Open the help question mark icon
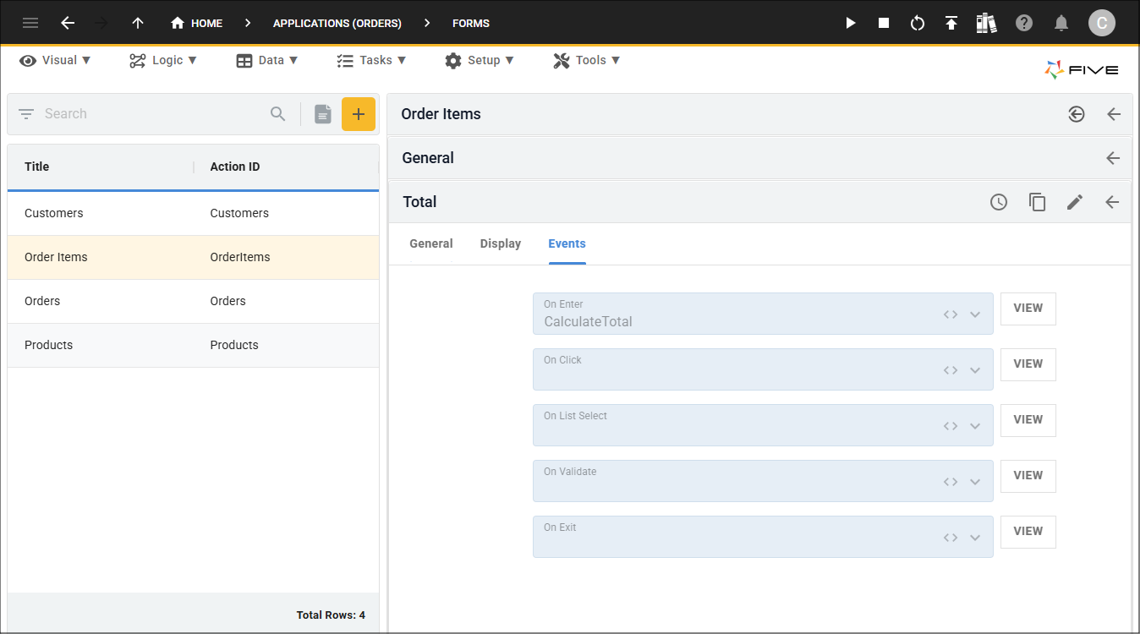Image resolution: width=1140 pixels, height=634 pixels. point(1024,23)
